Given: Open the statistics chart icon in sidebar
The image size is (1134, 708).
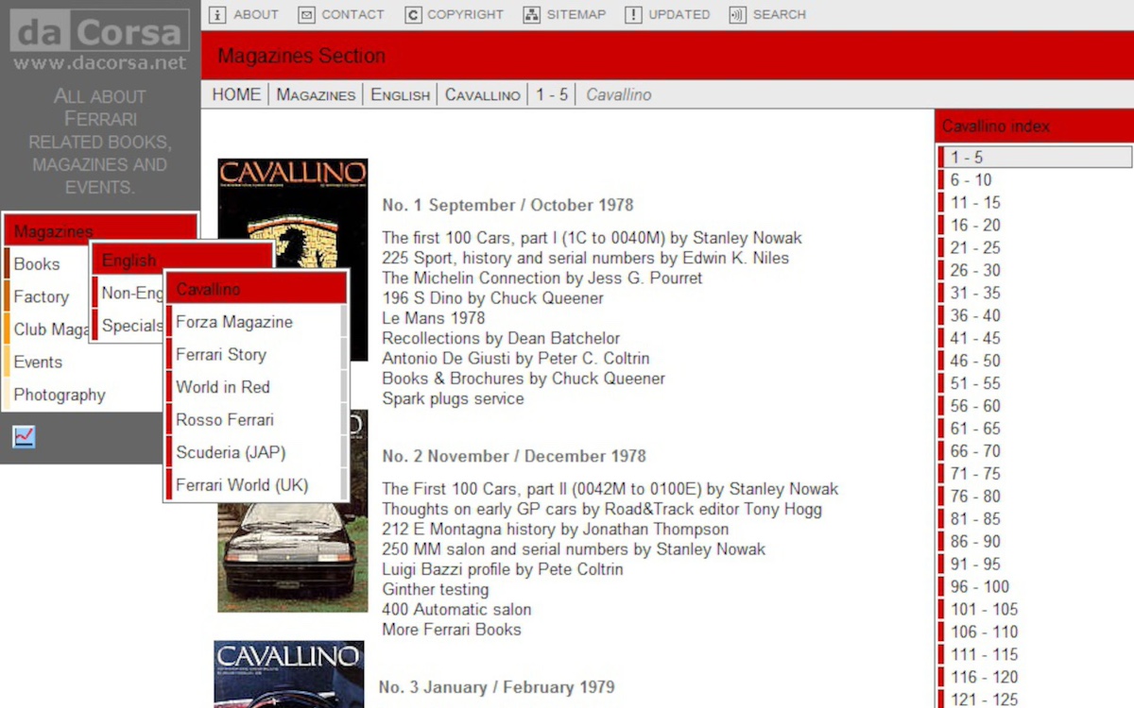Looking at the screenshot, I should click(x=25, y=436).
